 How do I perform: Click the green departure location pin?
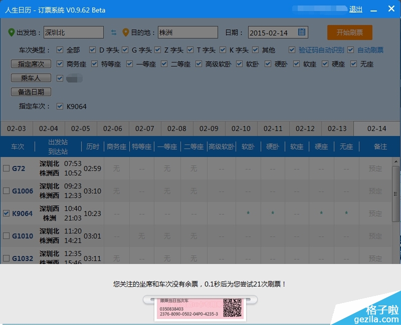12,32
